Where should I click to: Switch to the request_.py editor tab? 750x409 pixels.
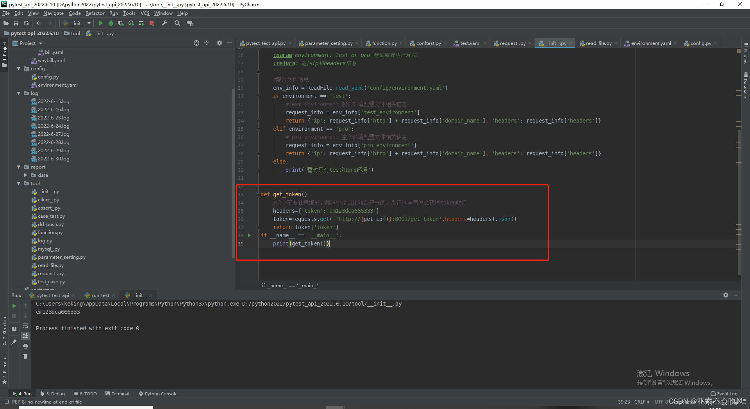coord(512,43)
